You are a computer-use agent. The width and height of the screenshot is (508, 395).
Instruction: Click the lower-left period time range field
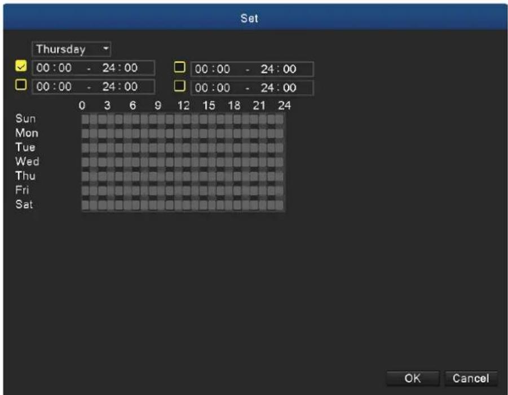[93, 87]
